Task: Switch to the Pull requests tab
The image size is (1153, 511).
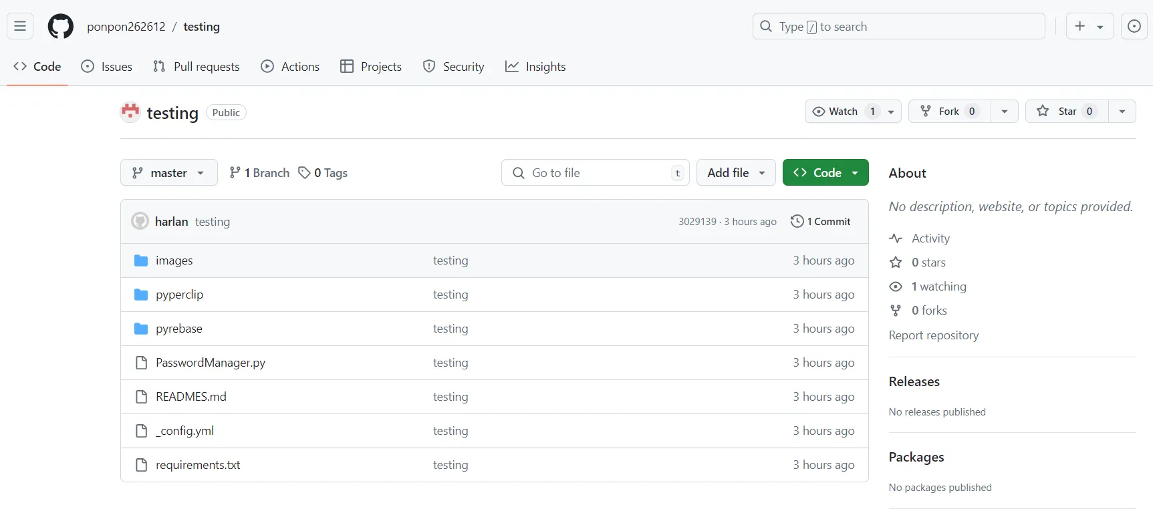Action: pos(197,67)
